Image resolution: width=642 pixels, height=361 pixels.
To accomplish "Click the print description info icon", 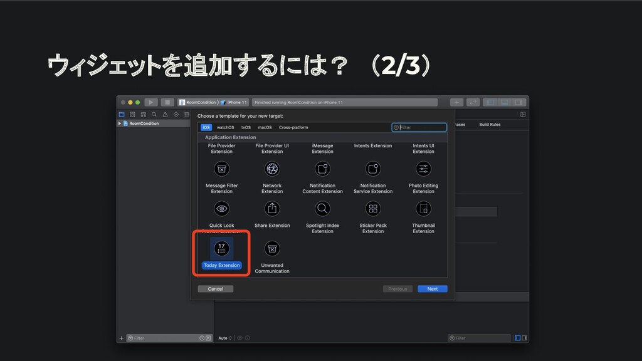I will [247, 338].
